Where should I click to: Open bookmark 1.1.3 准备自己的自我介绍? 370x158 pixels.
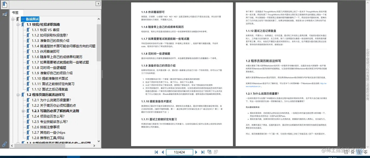coord(50,41)
